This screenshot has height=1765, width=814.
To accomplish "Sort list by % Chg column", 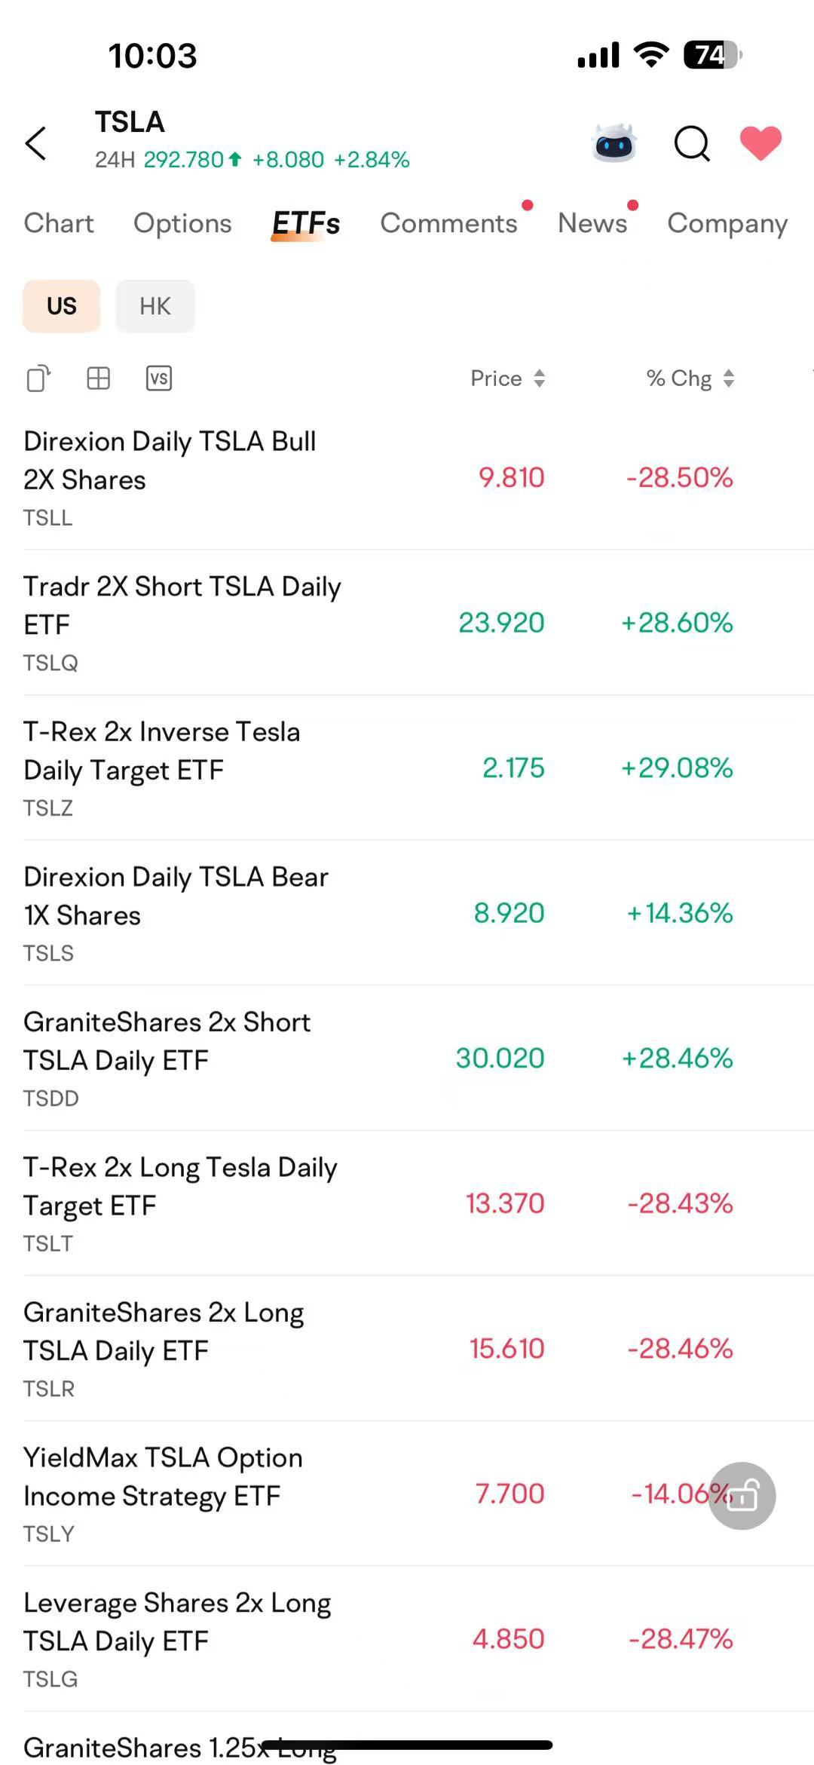I will (x=690, y=378).
